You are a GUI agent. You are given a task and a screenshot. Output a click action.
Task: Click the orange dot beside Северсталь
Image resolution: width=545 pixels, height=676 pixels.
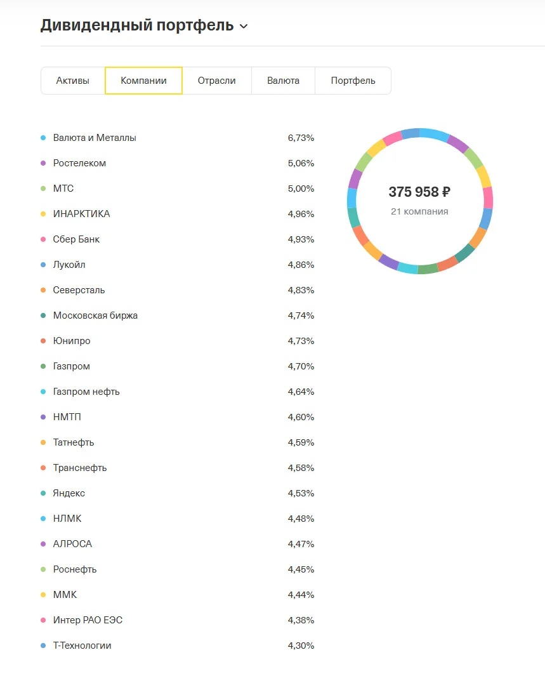[43, 290]
